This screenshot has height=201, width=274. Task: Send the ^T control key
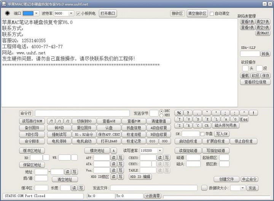coord(179,119)
